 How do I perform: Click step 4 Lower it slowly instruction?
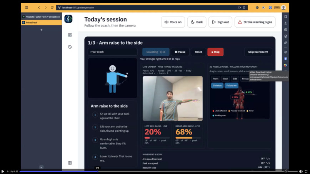112,158
